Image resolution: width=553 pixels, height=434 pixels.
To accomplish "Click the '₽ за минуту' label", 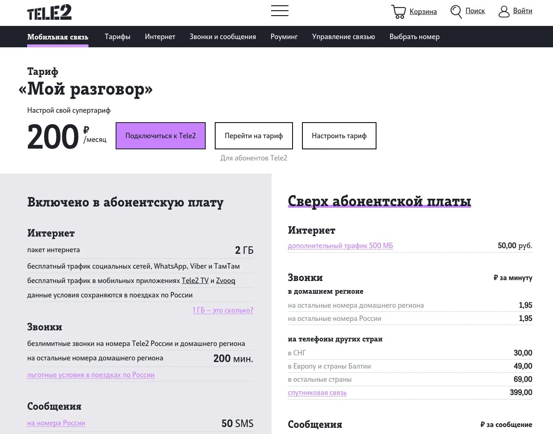I will [x=513, y=278].
